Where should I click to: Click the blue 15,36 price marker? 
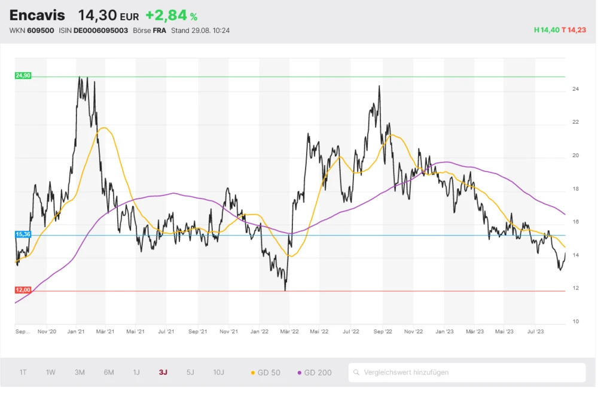[23, 234]
